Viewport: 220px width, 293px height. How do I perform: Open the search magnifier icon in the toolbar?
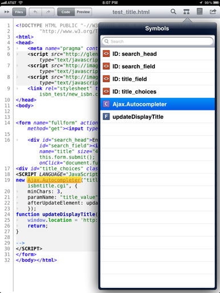pyautogui.click(x=173, y=12)
